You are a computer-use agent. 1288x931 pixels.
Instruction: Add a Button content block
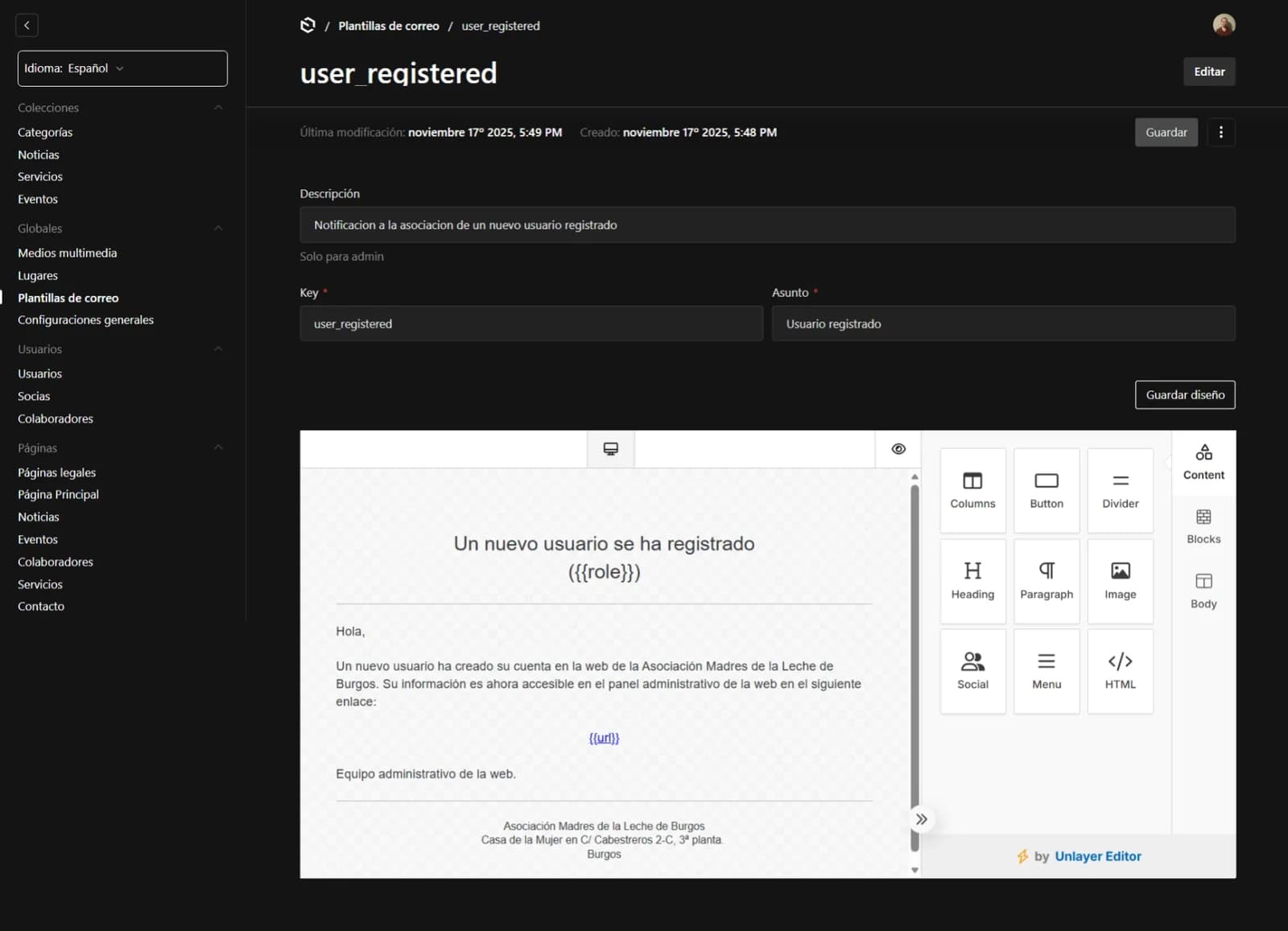(x=1046, y=490)
